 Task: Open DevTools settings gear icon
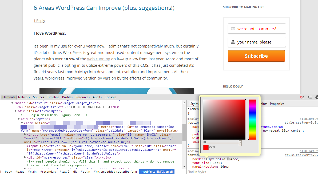[316, 97]
